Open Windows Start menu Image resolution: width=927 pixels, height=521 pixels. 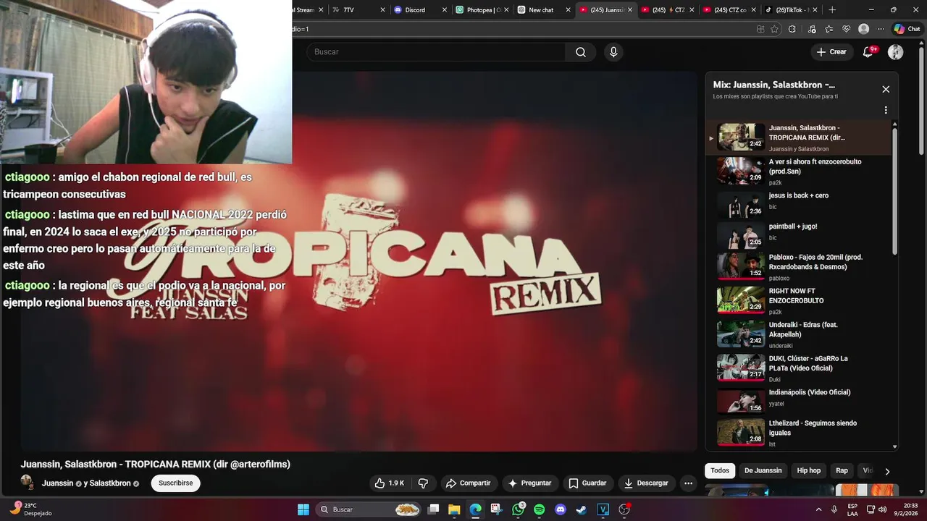pos(303,509)
